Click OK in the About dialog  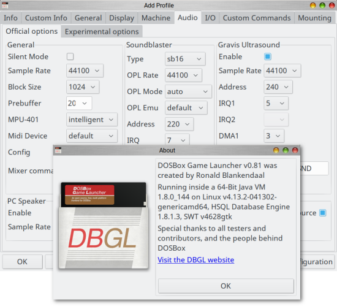[x=226, y=286]
